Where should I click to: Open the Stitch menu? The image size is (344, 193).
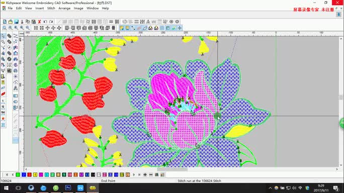51,8
